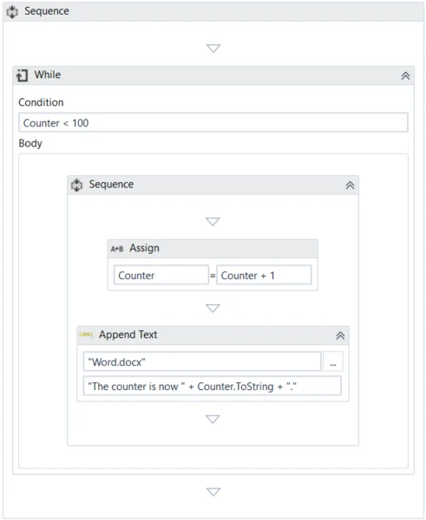
Task: Click the outer Sequence activity icon
Action: 12,12
